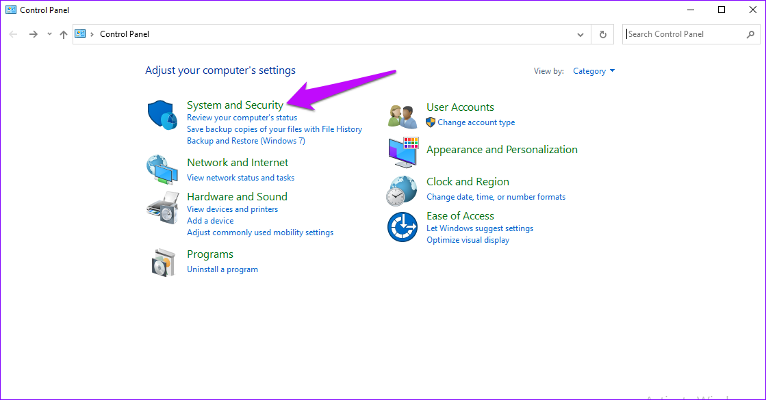This screenshot has width=766, height=400.
Task: Click the Network and Internet globe icon
Action: click(162, 170)
